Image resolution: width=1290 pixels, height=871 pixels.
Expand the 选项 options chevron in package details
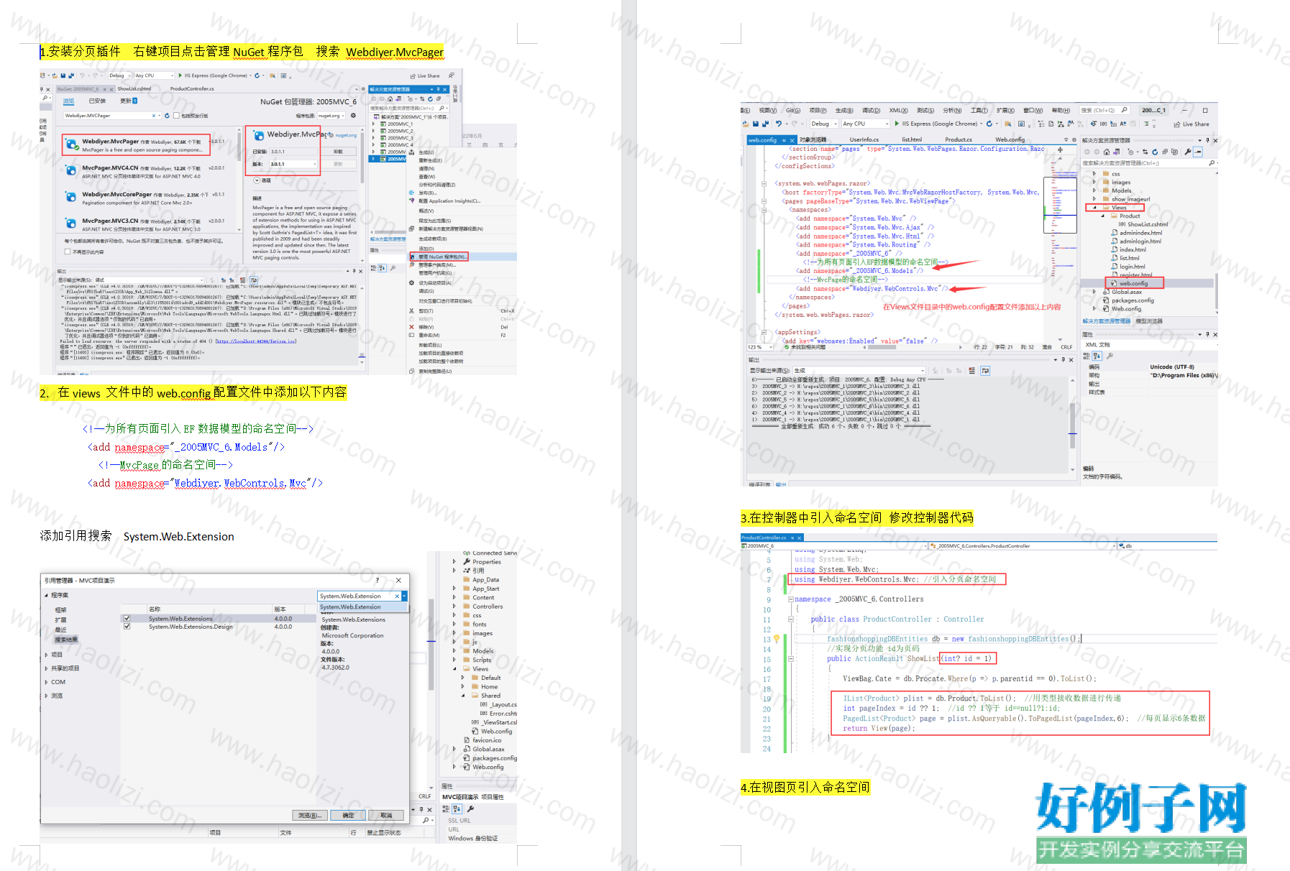click(x=256, y=180)
